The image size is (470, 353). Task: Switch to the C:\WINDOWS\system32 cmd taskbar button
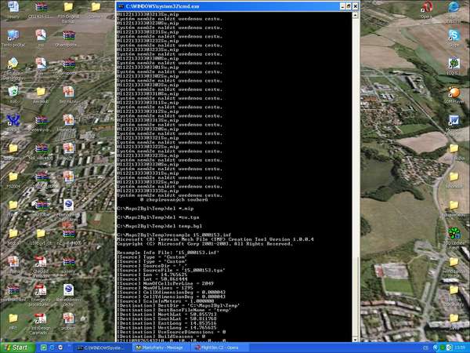(x=102, y=348)
